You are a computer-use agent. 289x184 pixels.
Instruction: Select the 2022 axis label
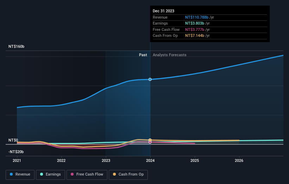(x=61, y=160)
